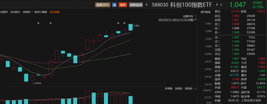Click 换指标 to switch indicator
Viewport: 267px width, 104px height.
click(x=189, y=88)
